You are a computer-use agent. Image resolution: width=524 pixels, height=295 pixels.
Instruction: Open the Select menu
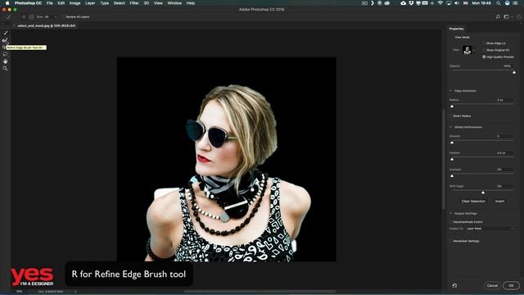pos(119,3)
